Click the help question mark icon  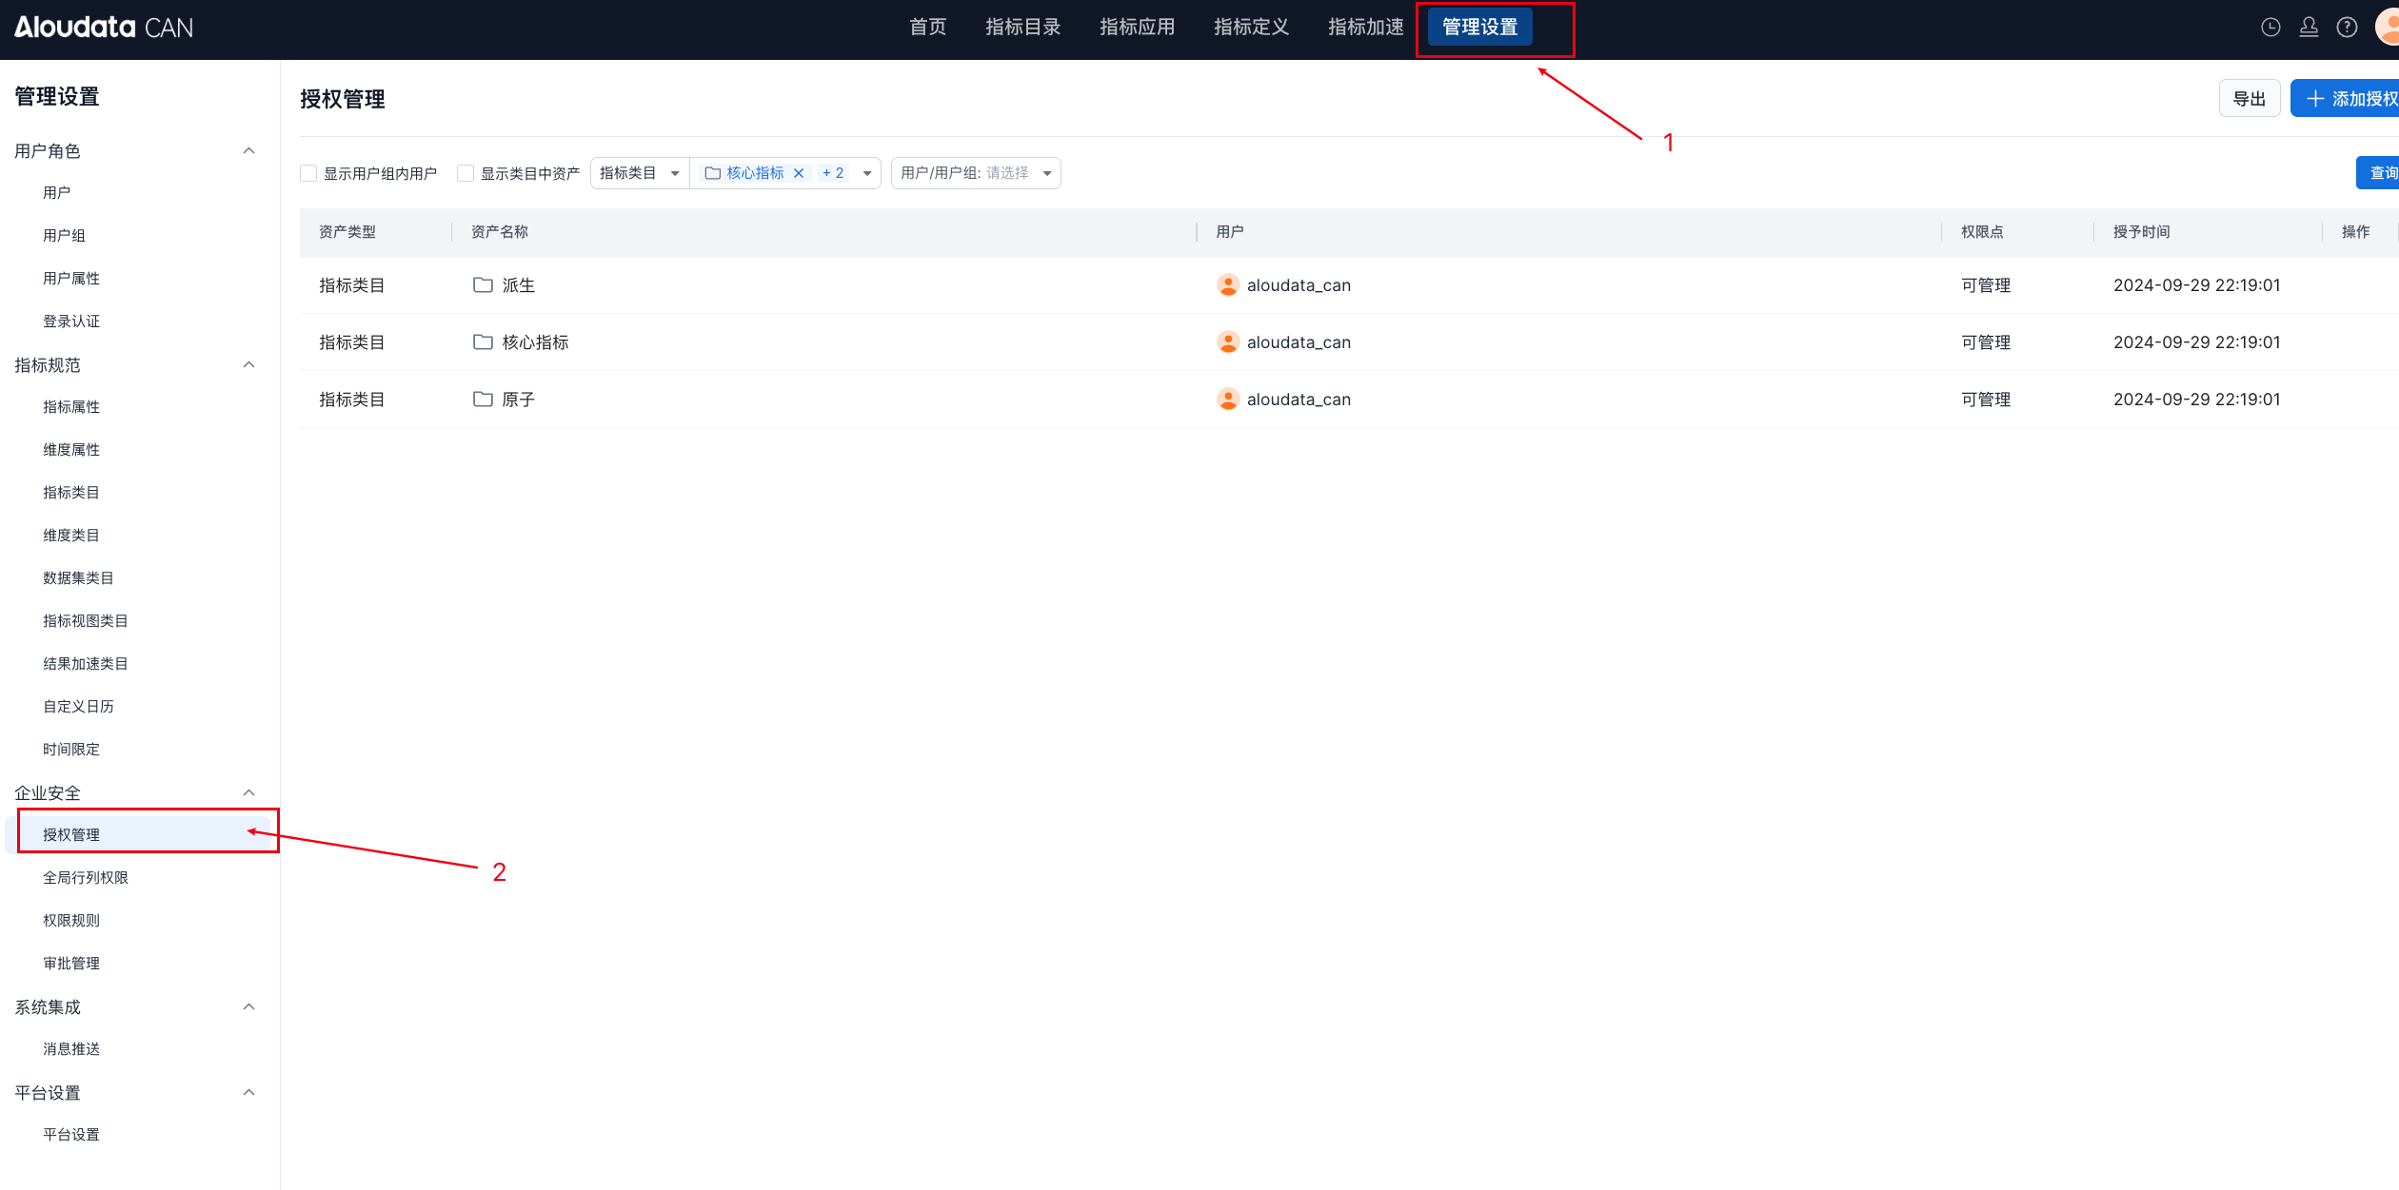coord(2347,28)
